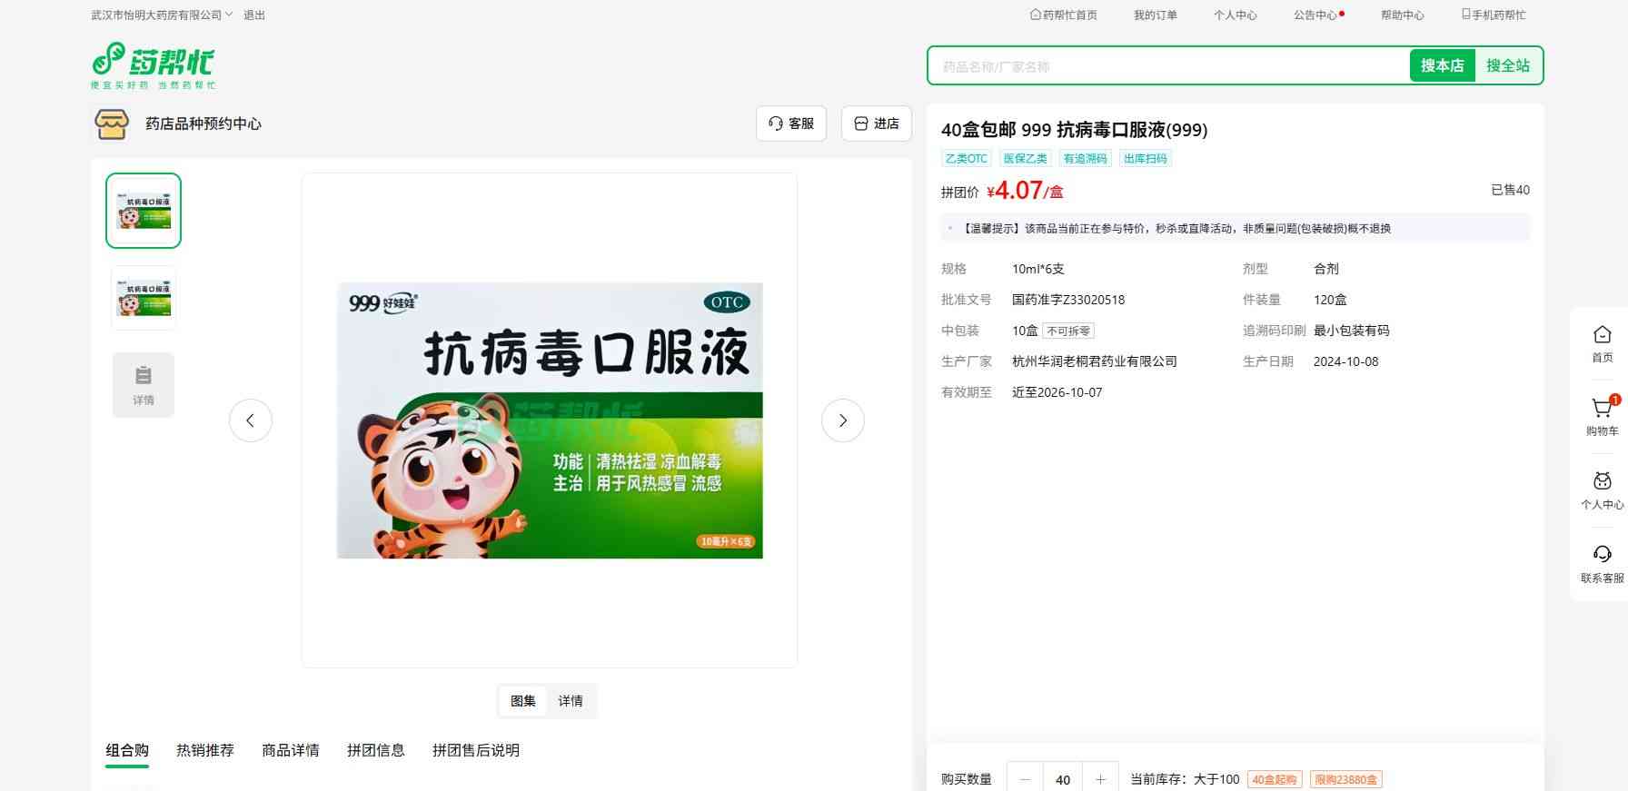
Task: Open the 商品详情 tab
Action: pos(291,750)
